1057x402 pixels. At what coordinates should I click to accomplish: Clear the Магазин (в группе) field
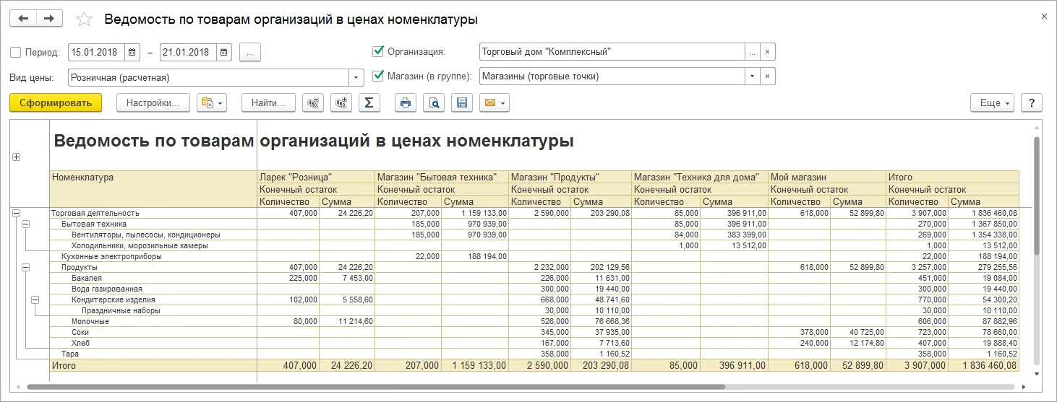coord(768,77)
